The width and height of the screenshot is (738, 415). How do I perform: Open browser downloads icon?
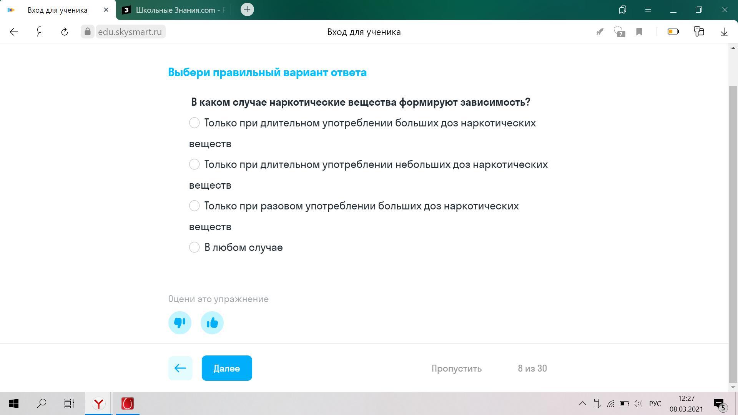pos(724,32)
